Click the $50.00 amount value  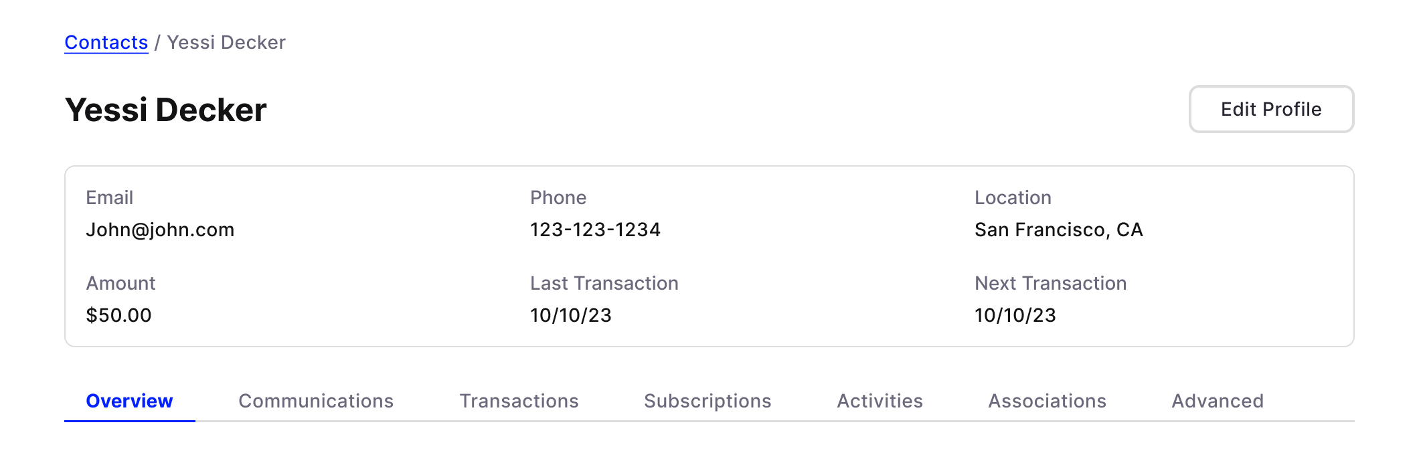[x=118, y=315]
